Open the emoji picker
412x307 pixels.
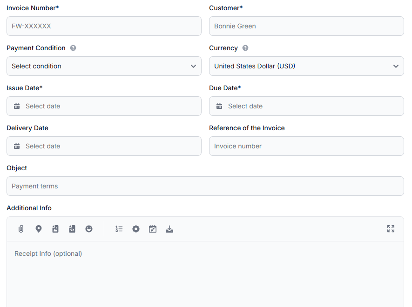tap(89, 229)
